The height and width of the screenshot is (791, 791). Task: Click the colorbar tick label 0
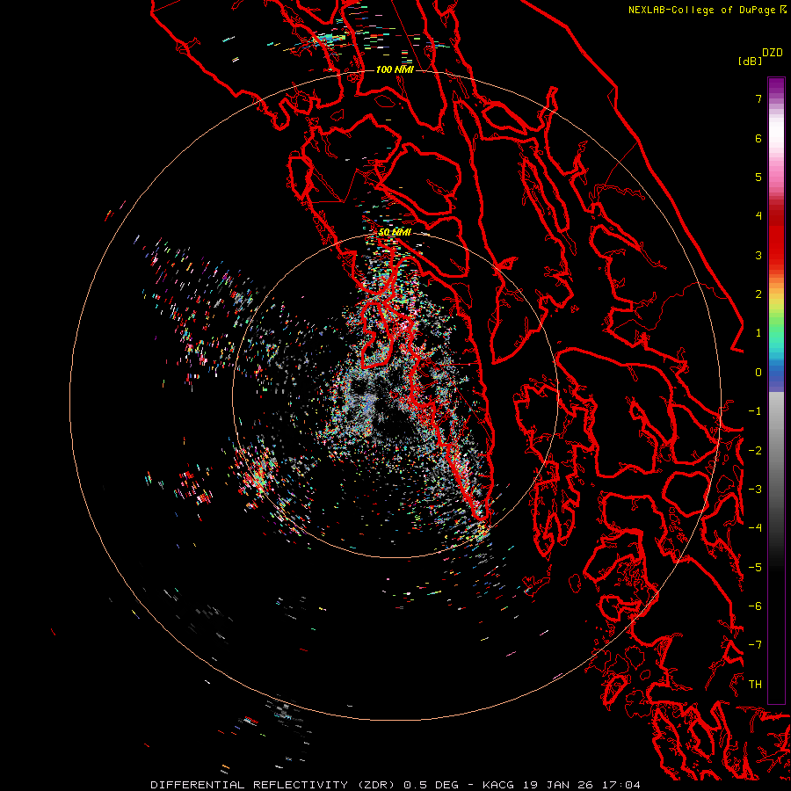(758, 373)
